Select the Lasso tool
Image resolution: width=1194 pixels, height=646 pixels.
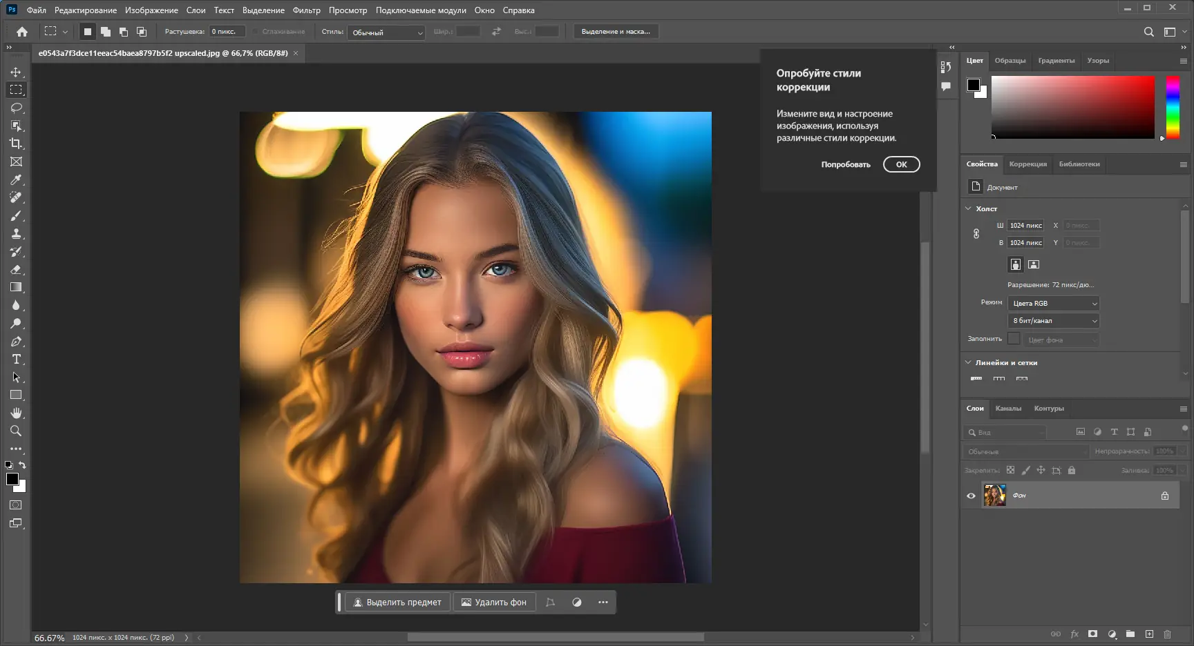[17, 108]
